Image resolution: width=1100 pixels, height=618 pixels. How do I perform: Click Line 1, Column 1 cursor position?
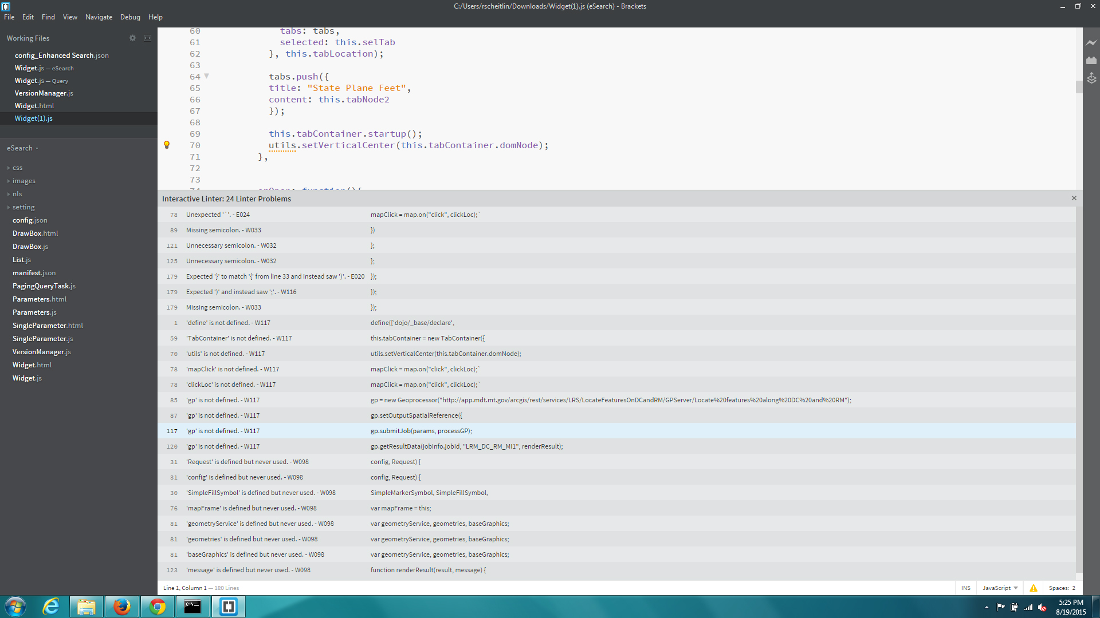(x=184, y=588)
